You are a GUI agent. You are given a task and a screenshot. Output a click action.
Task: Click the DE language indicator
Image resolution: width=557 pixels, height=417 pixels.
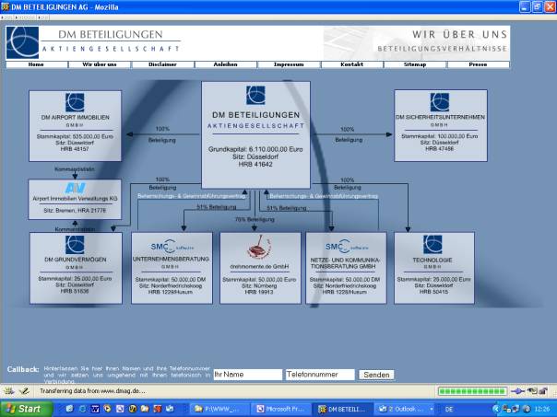pos(449,410)
